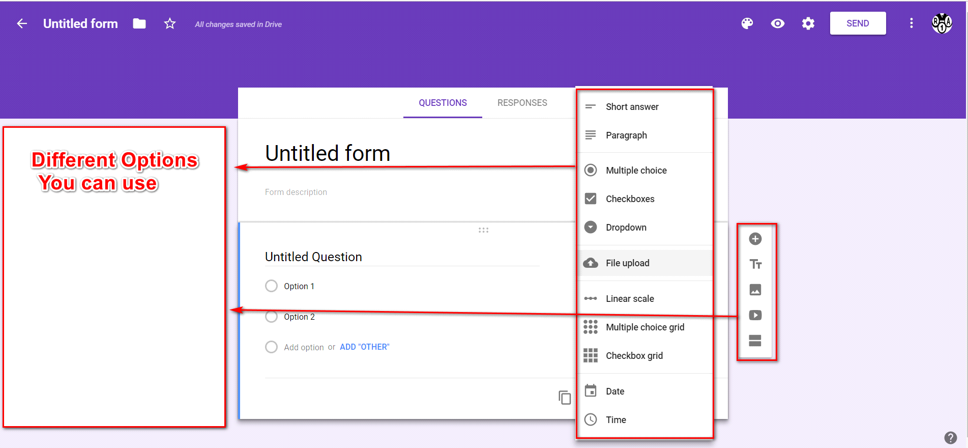Duplicate the question with copy icon
The width and height of the screenshot is (968, 448).
[x=565, y=398]
